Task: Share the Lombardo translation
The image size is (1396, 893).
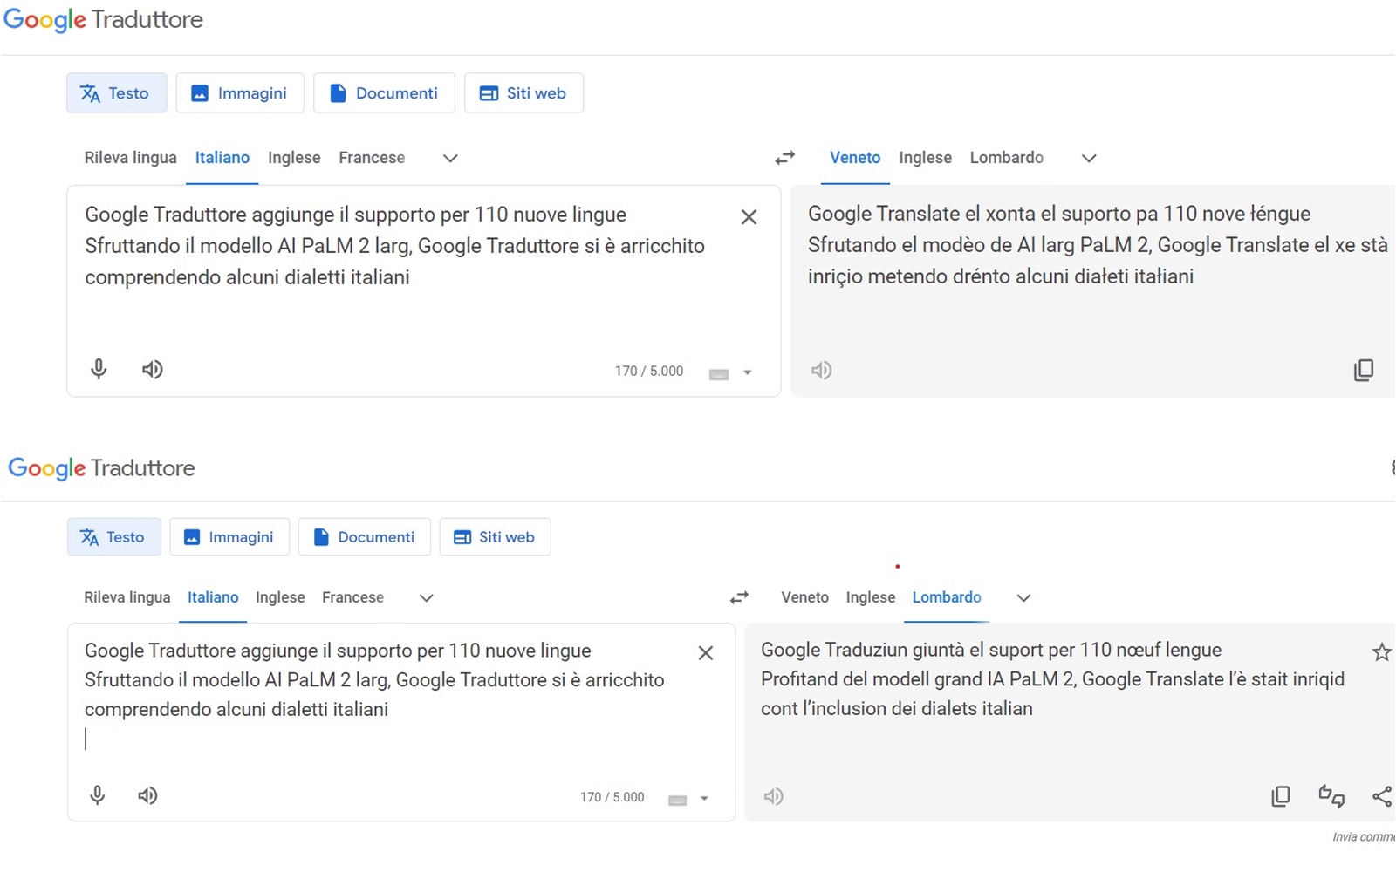Action: click(1382, 795)
